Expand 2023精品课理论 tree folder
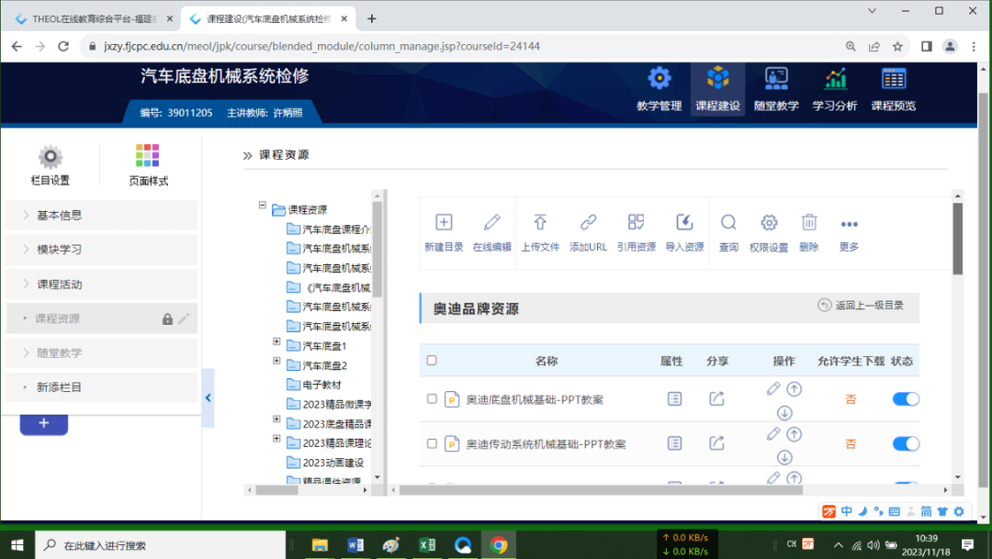Viewport: 992px width, 559px height. (276, 438)
